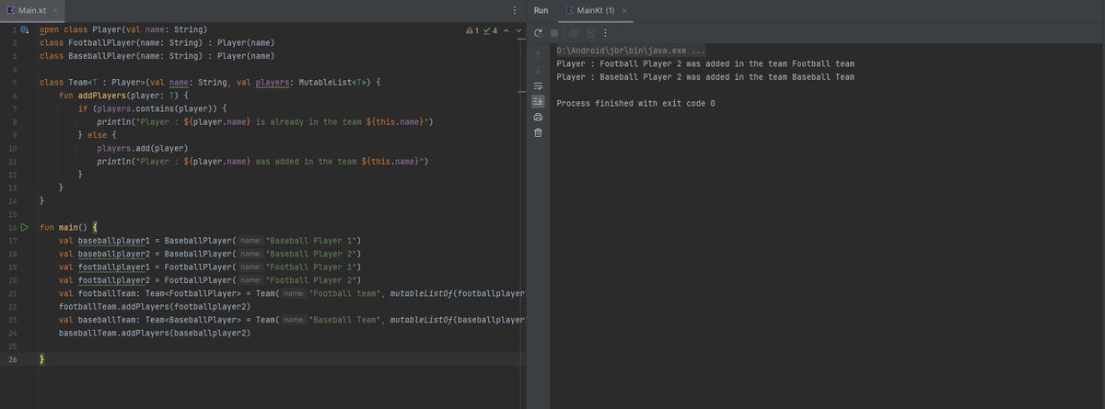
Task: Click the 'is already in the team' println
Action: tap(265, 122)
